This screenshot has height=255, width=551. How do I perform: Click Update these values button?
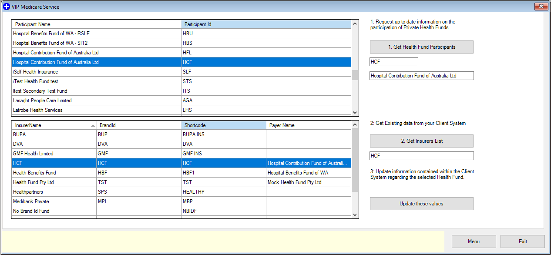[x=421, y=204]
